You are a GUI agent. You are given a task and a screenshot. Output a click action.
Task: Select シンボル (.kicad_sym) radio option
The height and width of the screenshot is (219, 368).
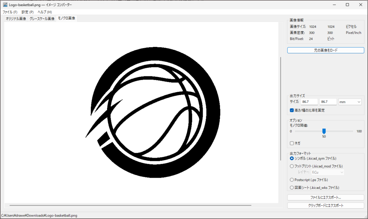pyautogui.click(x=292, y=158)
